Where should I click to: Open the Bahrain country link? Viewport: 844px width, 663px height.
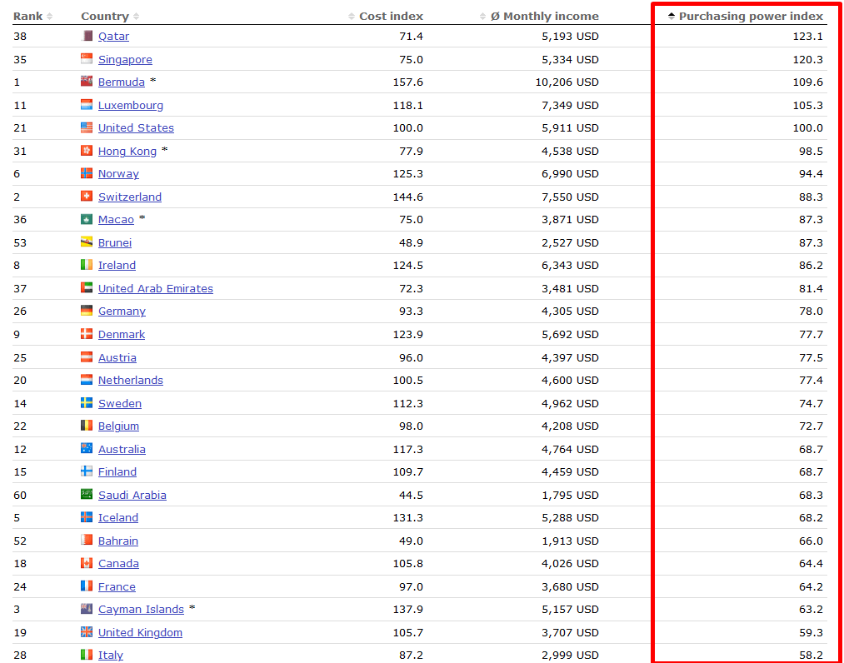(117, 541)
